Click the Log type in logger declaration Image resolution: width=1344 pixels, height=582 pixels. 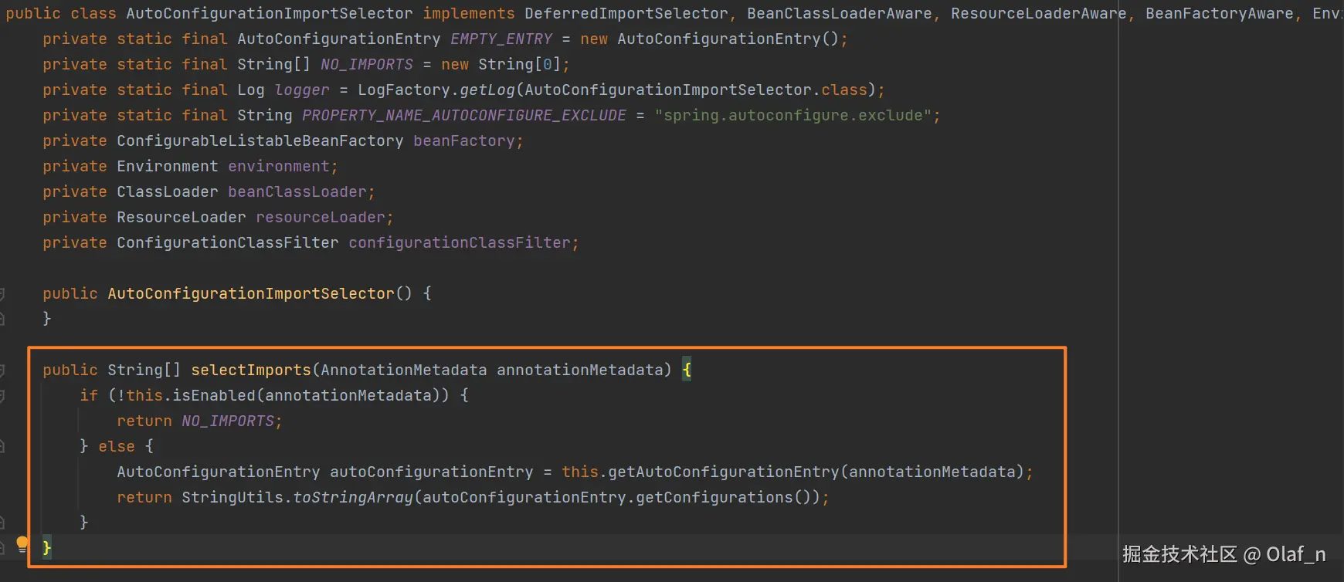(251, 90)
